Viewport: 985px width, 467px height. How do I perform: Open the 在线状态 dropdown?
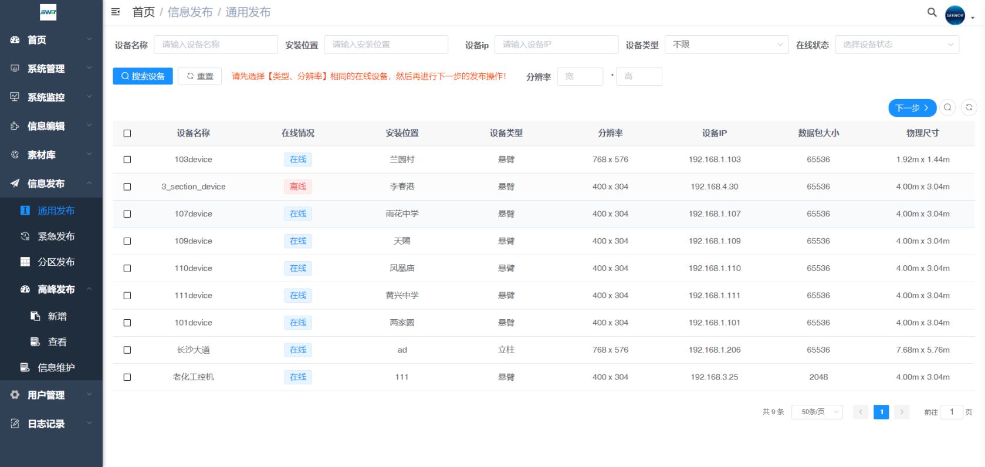pyautogui.click(x=896, y=45)
